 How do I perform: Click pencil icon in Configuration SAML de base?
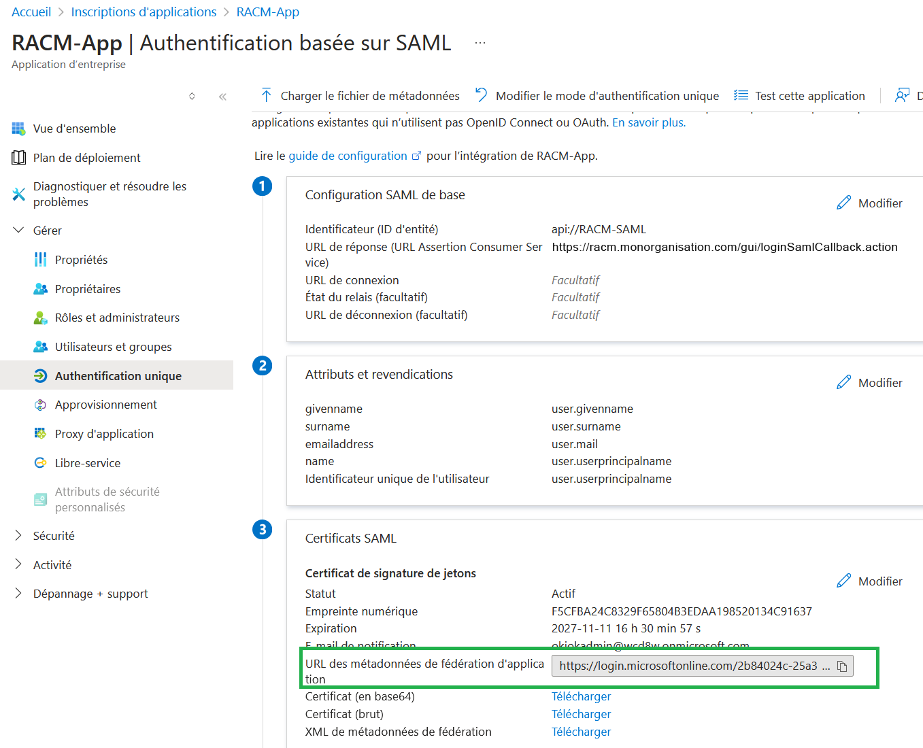pyautogui.click(x=844, y=203)
